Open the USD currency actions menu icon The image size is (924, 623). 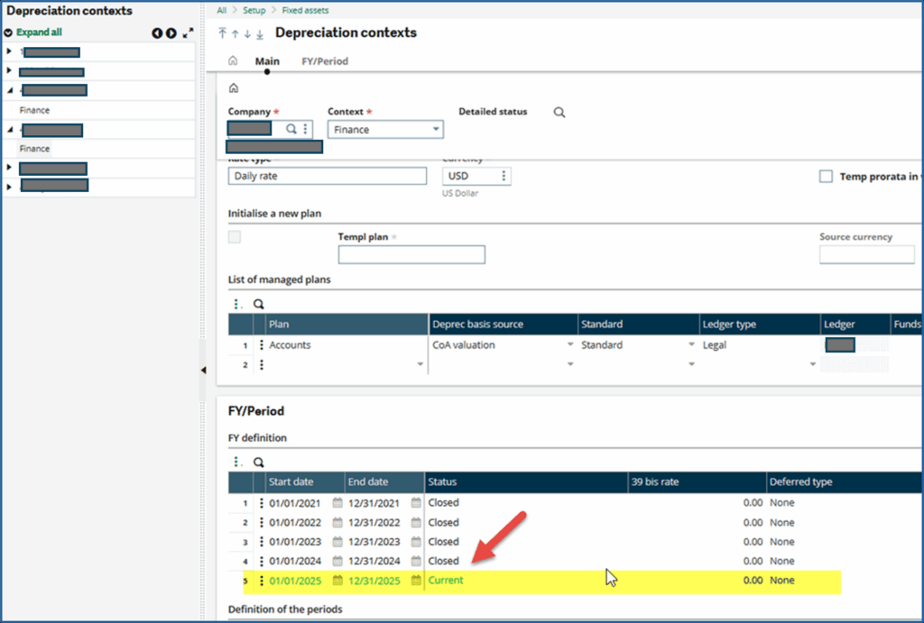(504, 176)
